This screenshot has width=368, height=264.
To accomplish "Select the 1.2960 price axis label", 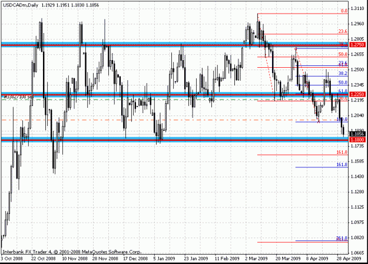I will pos(357,24).
